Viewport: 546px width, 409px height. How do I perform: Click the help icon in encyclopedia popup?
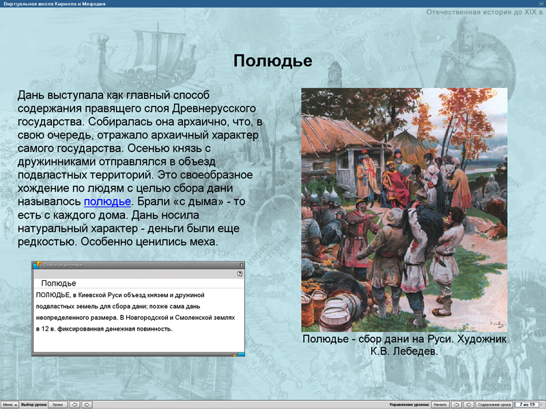coord(240,273)
